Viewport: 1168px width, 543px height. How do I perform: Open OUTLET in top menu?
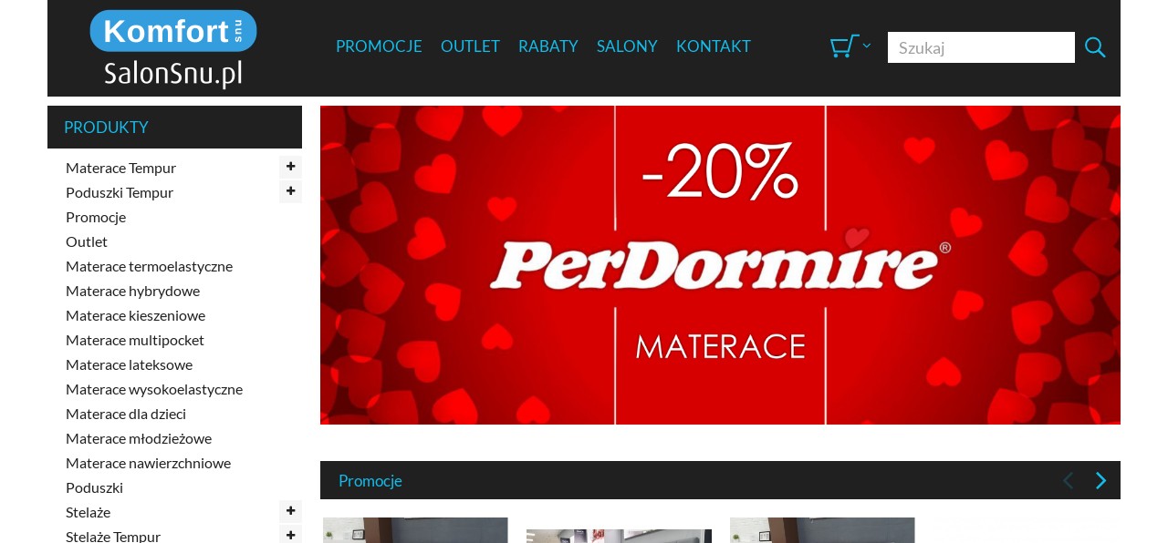pos(470,46)
